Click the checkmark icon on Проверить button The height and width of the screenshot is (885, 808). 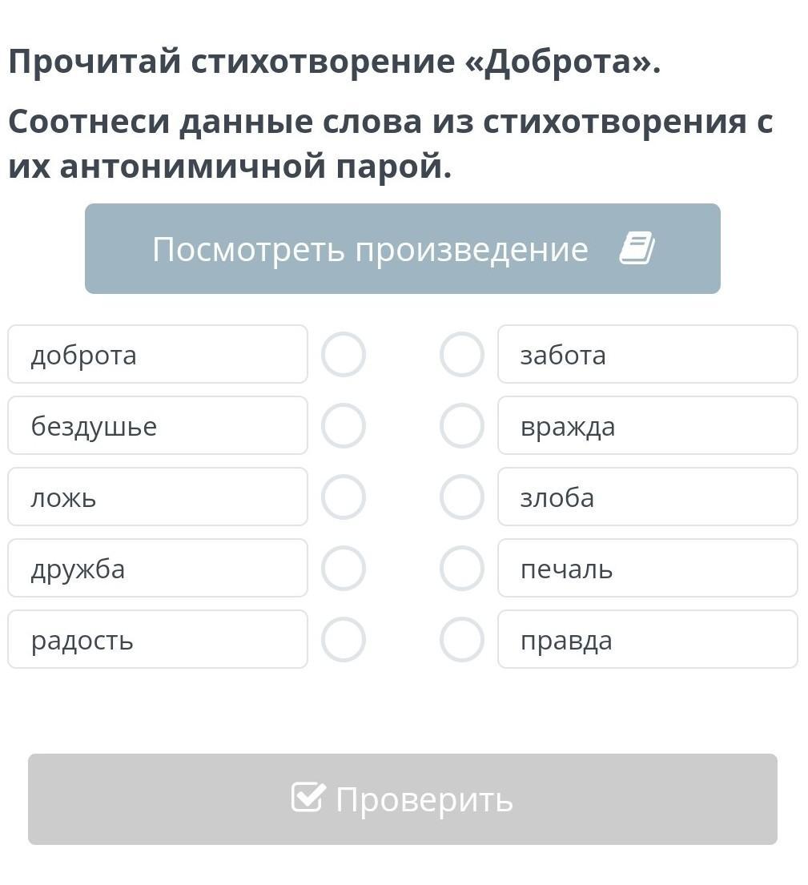308,797
